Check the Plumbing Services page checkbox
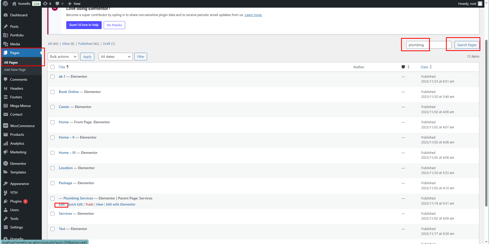 (x=52, y=198)
